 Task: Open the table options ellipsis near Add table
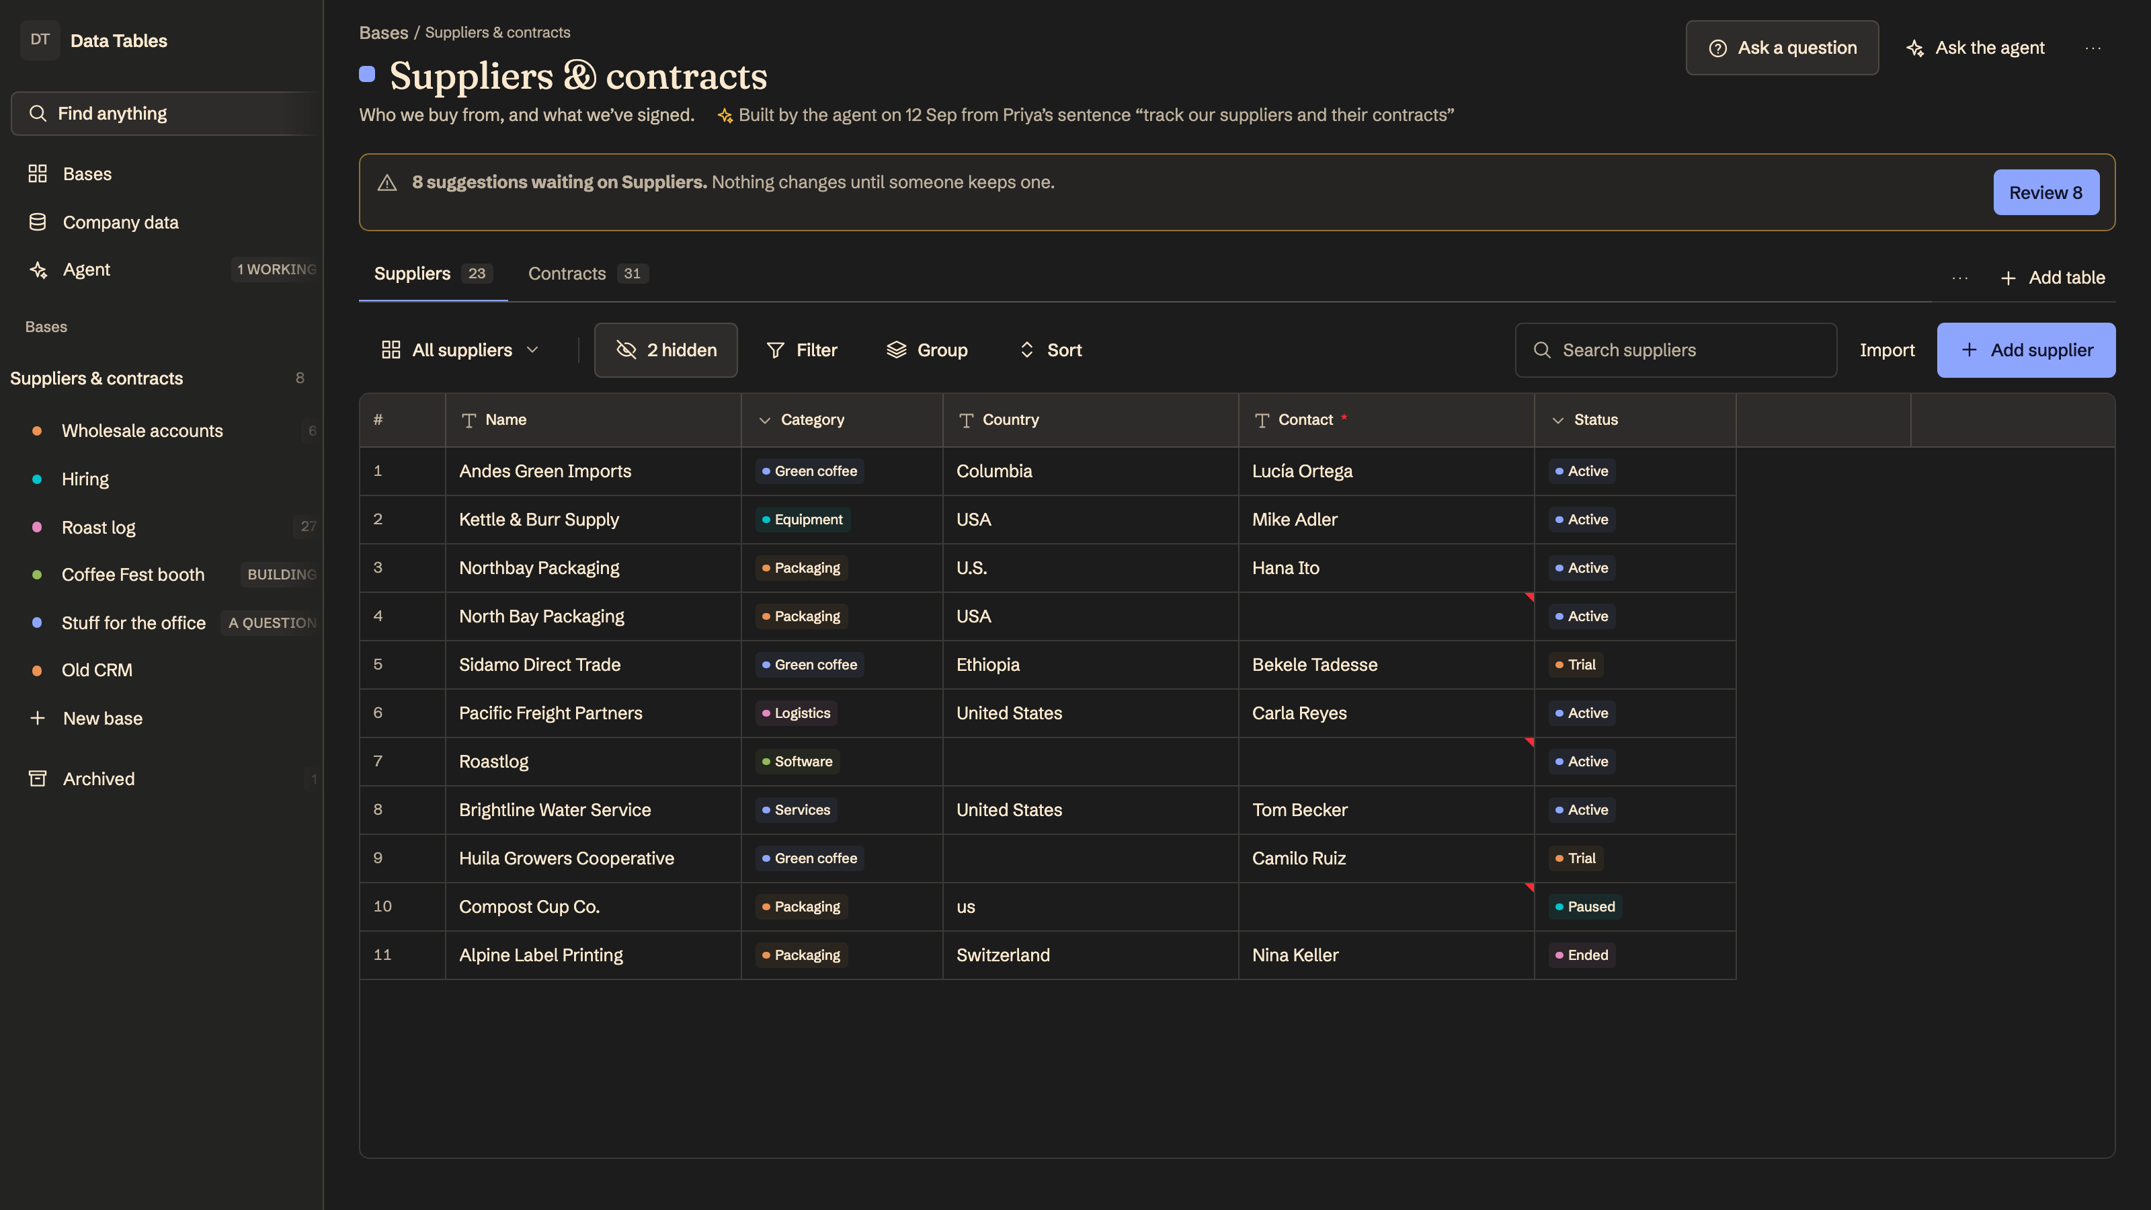pyautogui.click(x=1960, y=277)
